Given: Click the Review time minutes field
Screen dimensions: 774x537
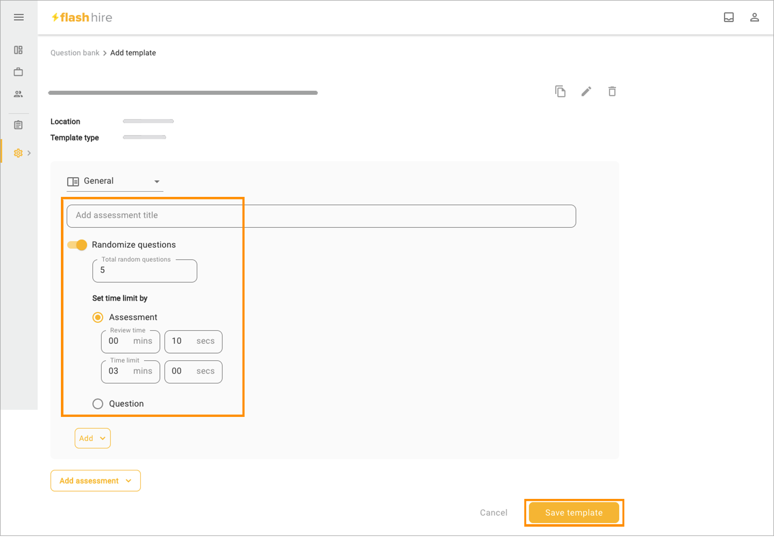Looking at the screenshot, I should [131, 342].
